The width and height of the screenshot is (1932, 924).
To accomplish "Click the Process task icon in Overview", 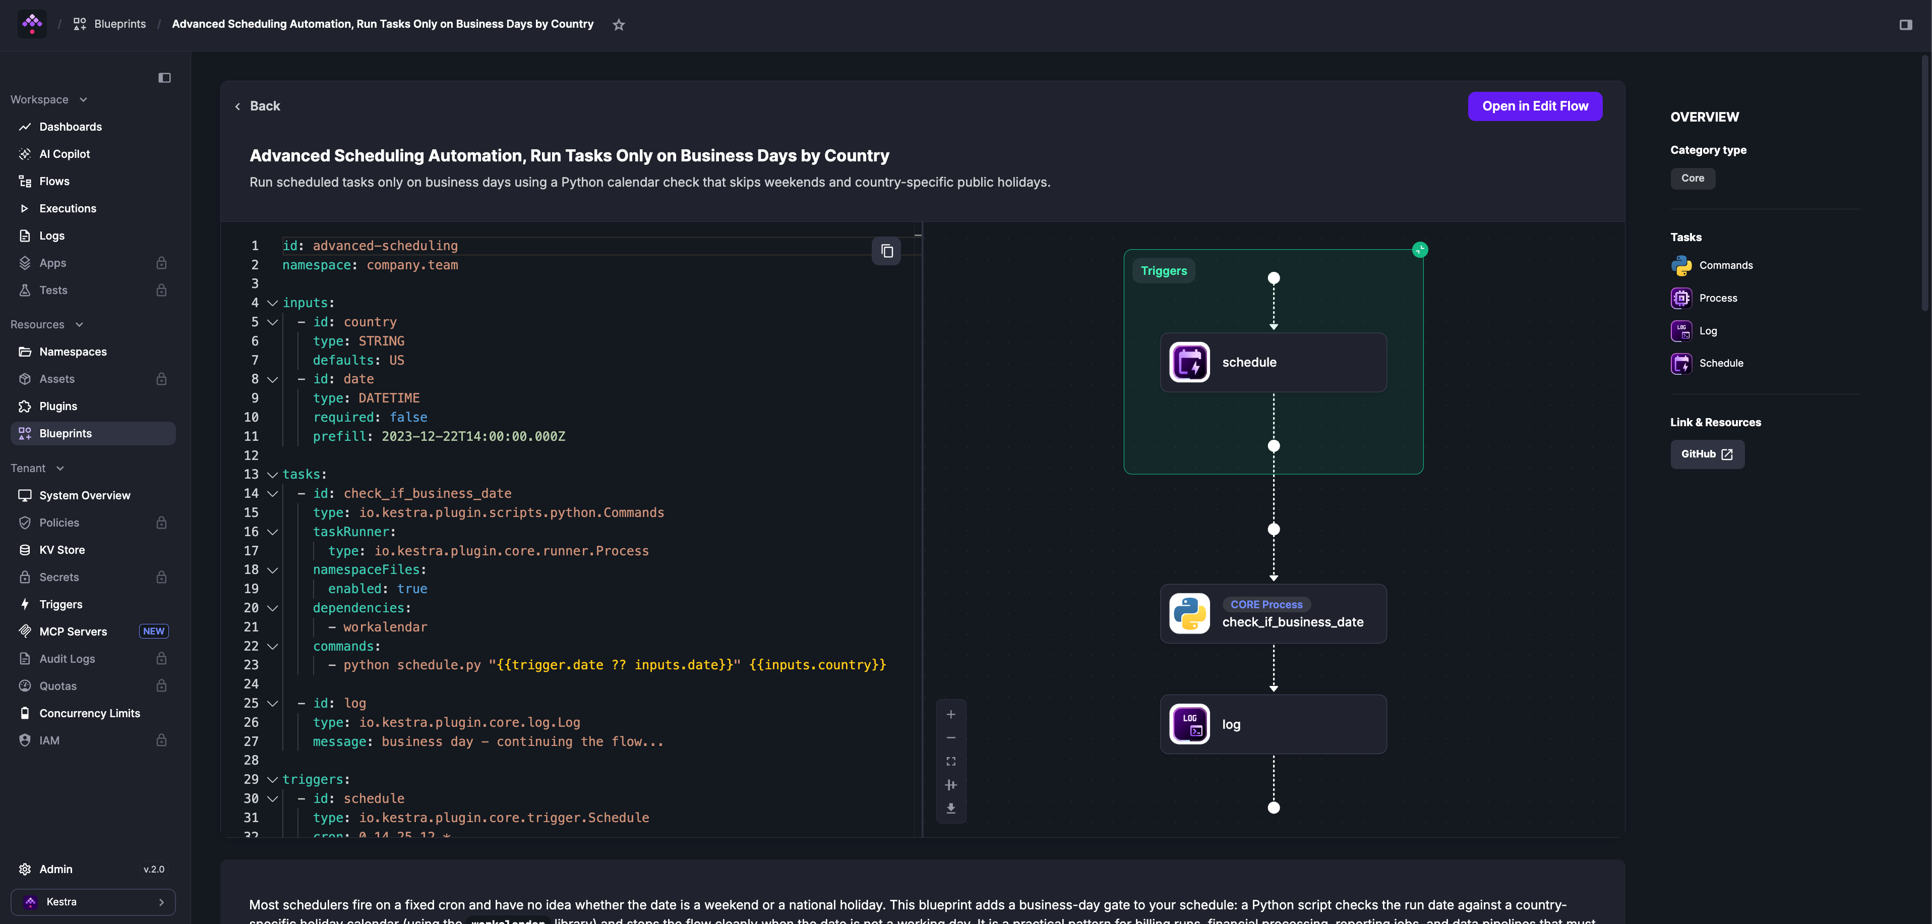I will pos(1681,299).
